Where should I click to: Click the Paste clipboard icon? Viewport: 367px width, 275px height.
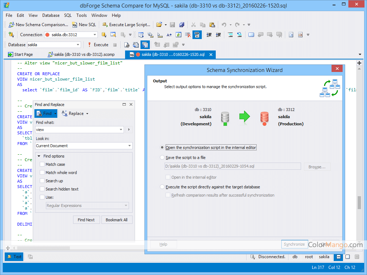point(212,25)
